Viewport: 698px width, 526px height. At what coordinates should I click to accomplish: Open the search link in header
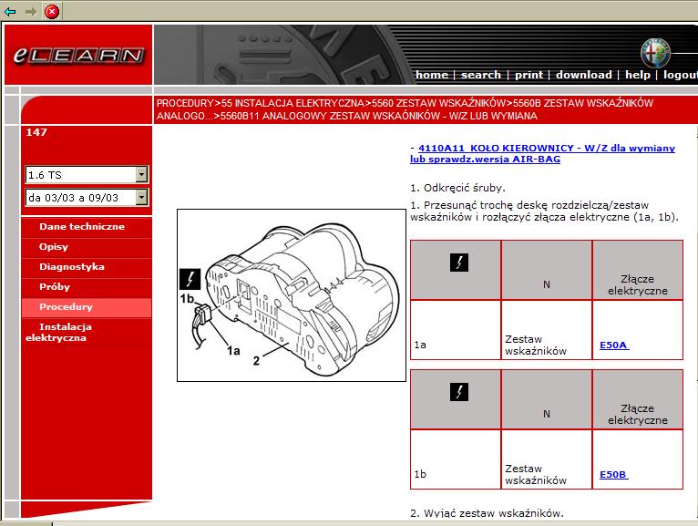tap(481, 75)
